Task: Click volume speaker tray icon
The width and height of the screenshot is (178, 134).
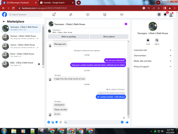Action: click(x=162, y=131)
